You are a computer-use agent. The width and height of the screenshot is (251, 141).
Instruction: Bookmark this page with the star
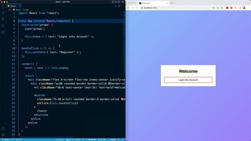click(x=222, y=8)
